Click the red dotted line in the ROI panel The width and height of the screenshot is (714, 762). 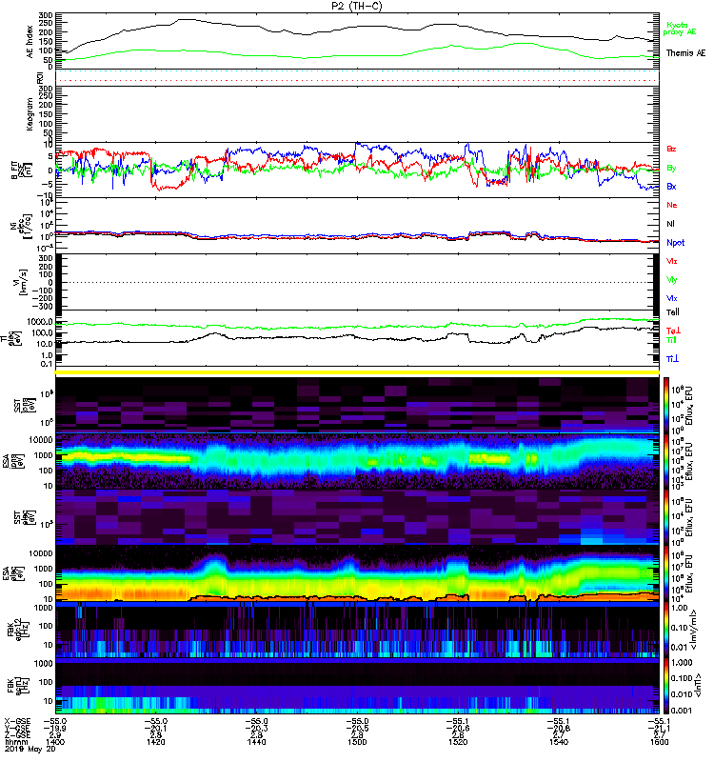point(357,80)
